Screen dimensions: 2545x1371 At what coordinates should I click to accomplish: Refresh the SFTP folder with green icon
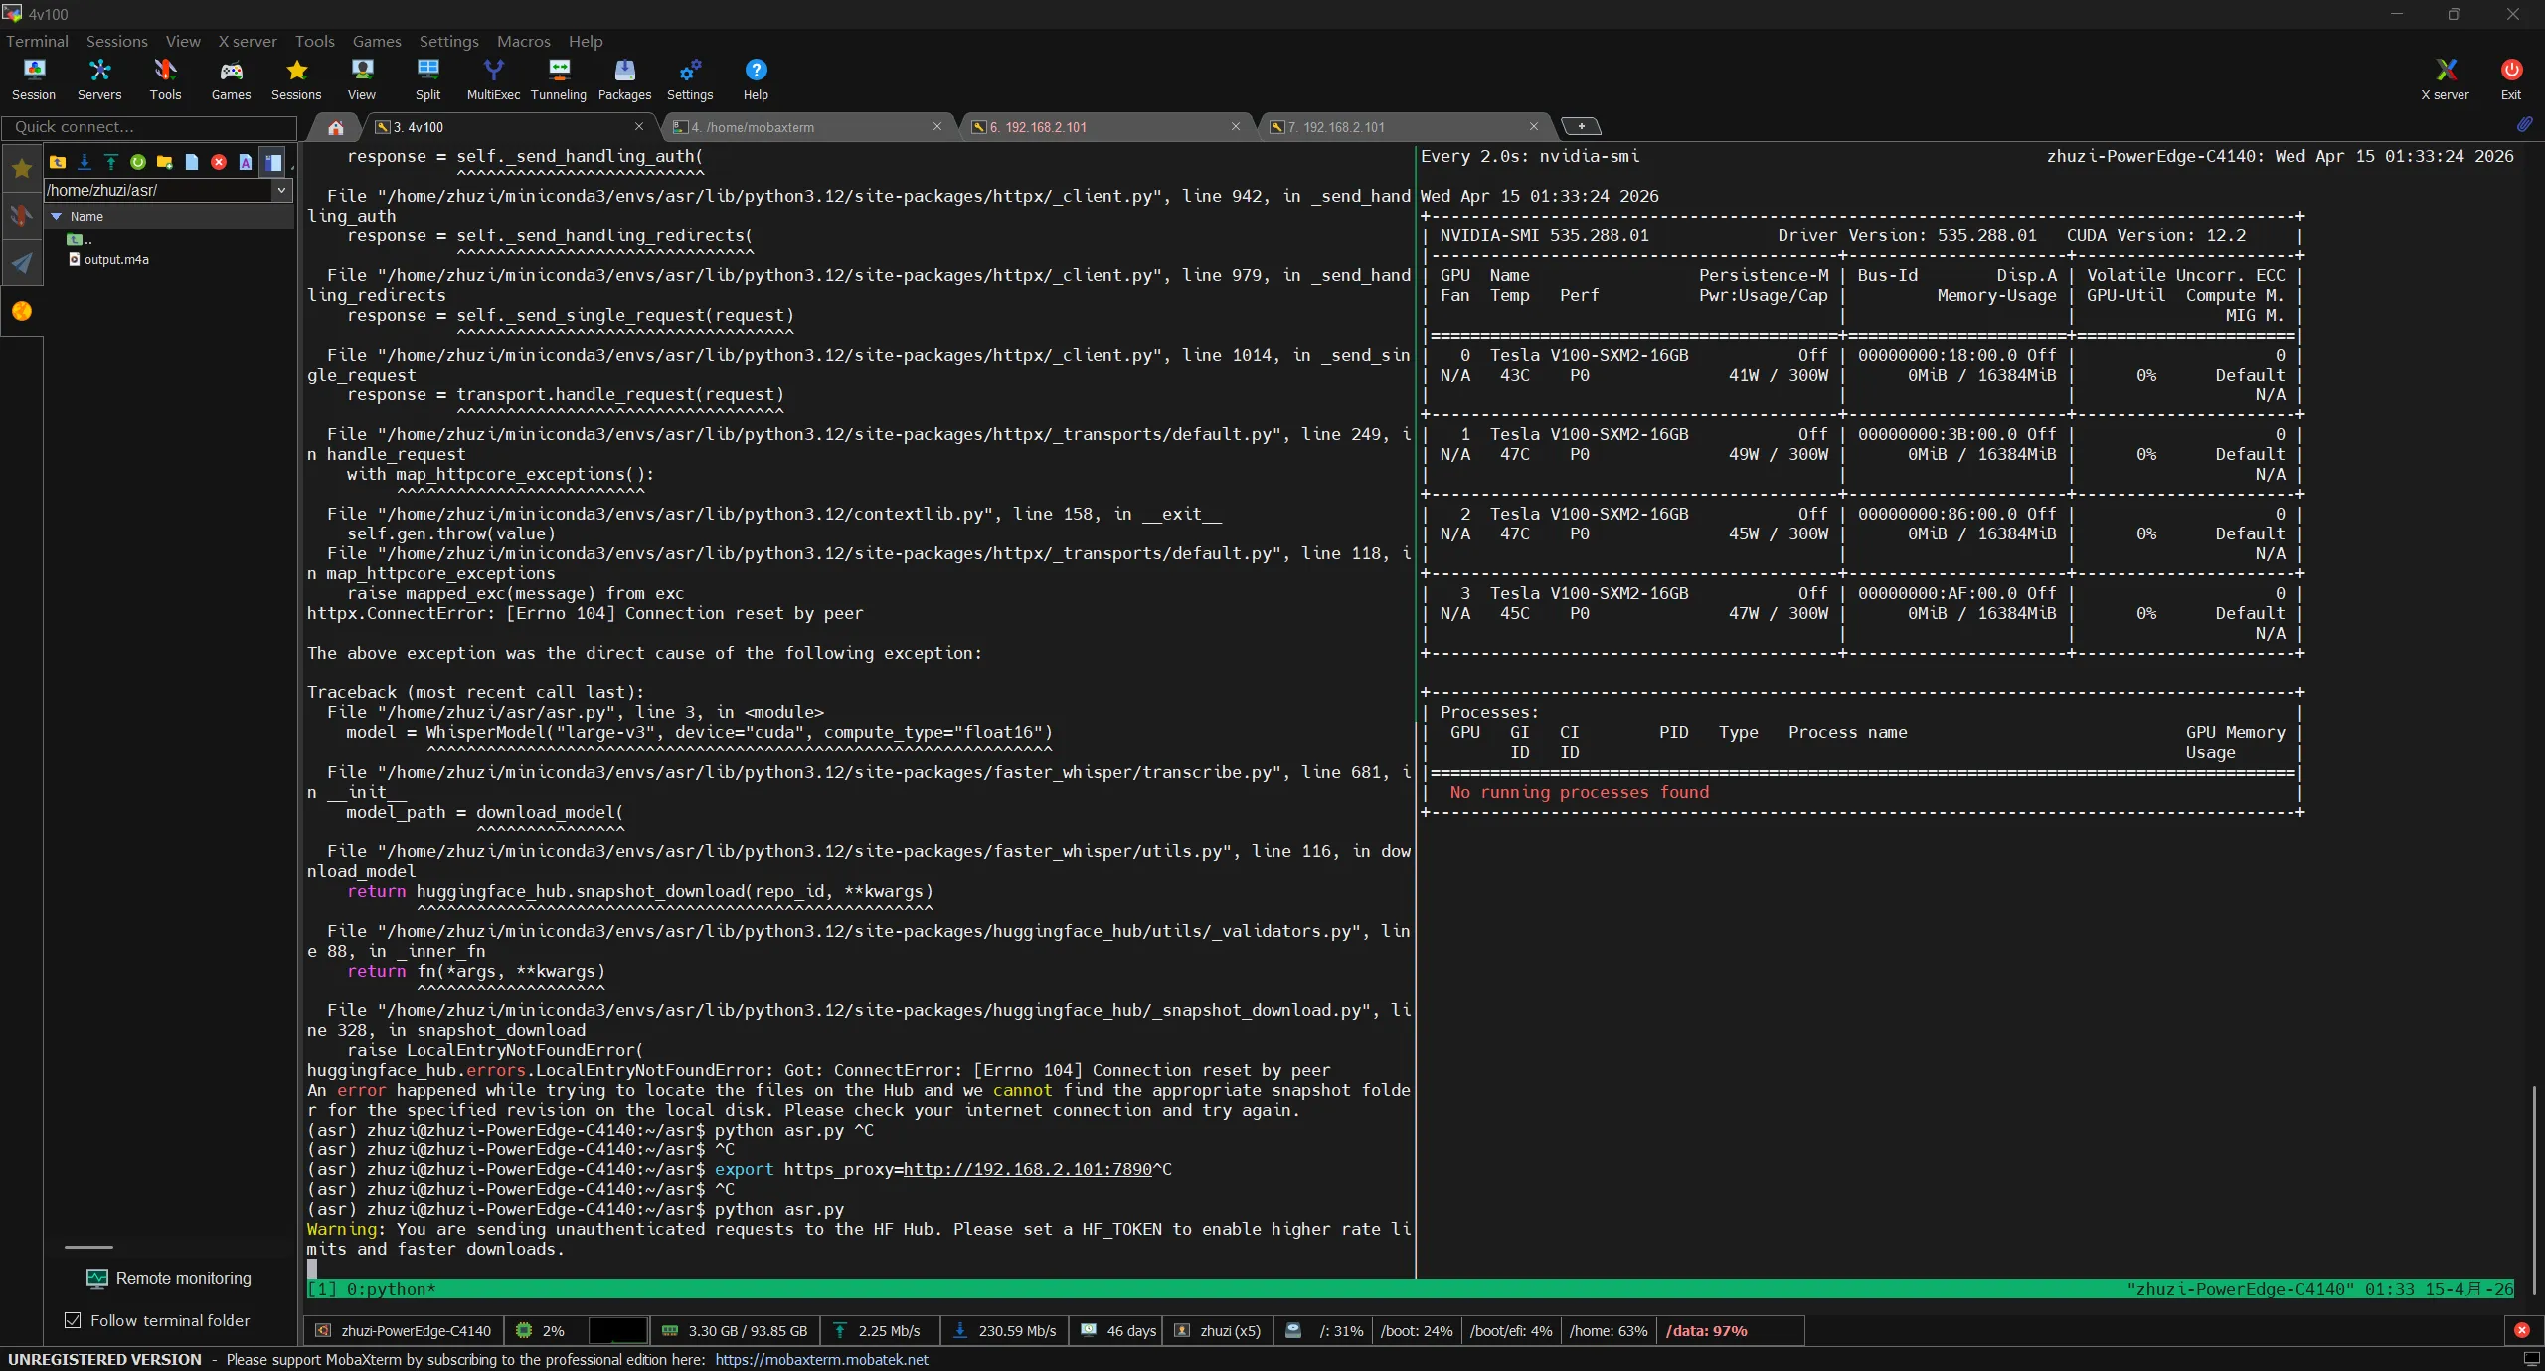point(138,162)
